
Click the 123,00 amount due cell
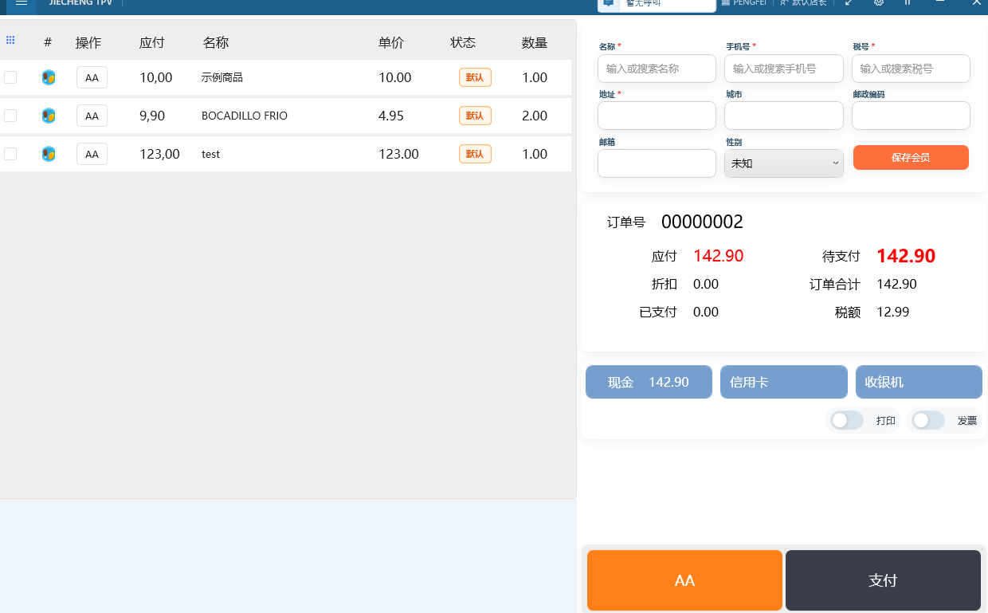[159, 154]
